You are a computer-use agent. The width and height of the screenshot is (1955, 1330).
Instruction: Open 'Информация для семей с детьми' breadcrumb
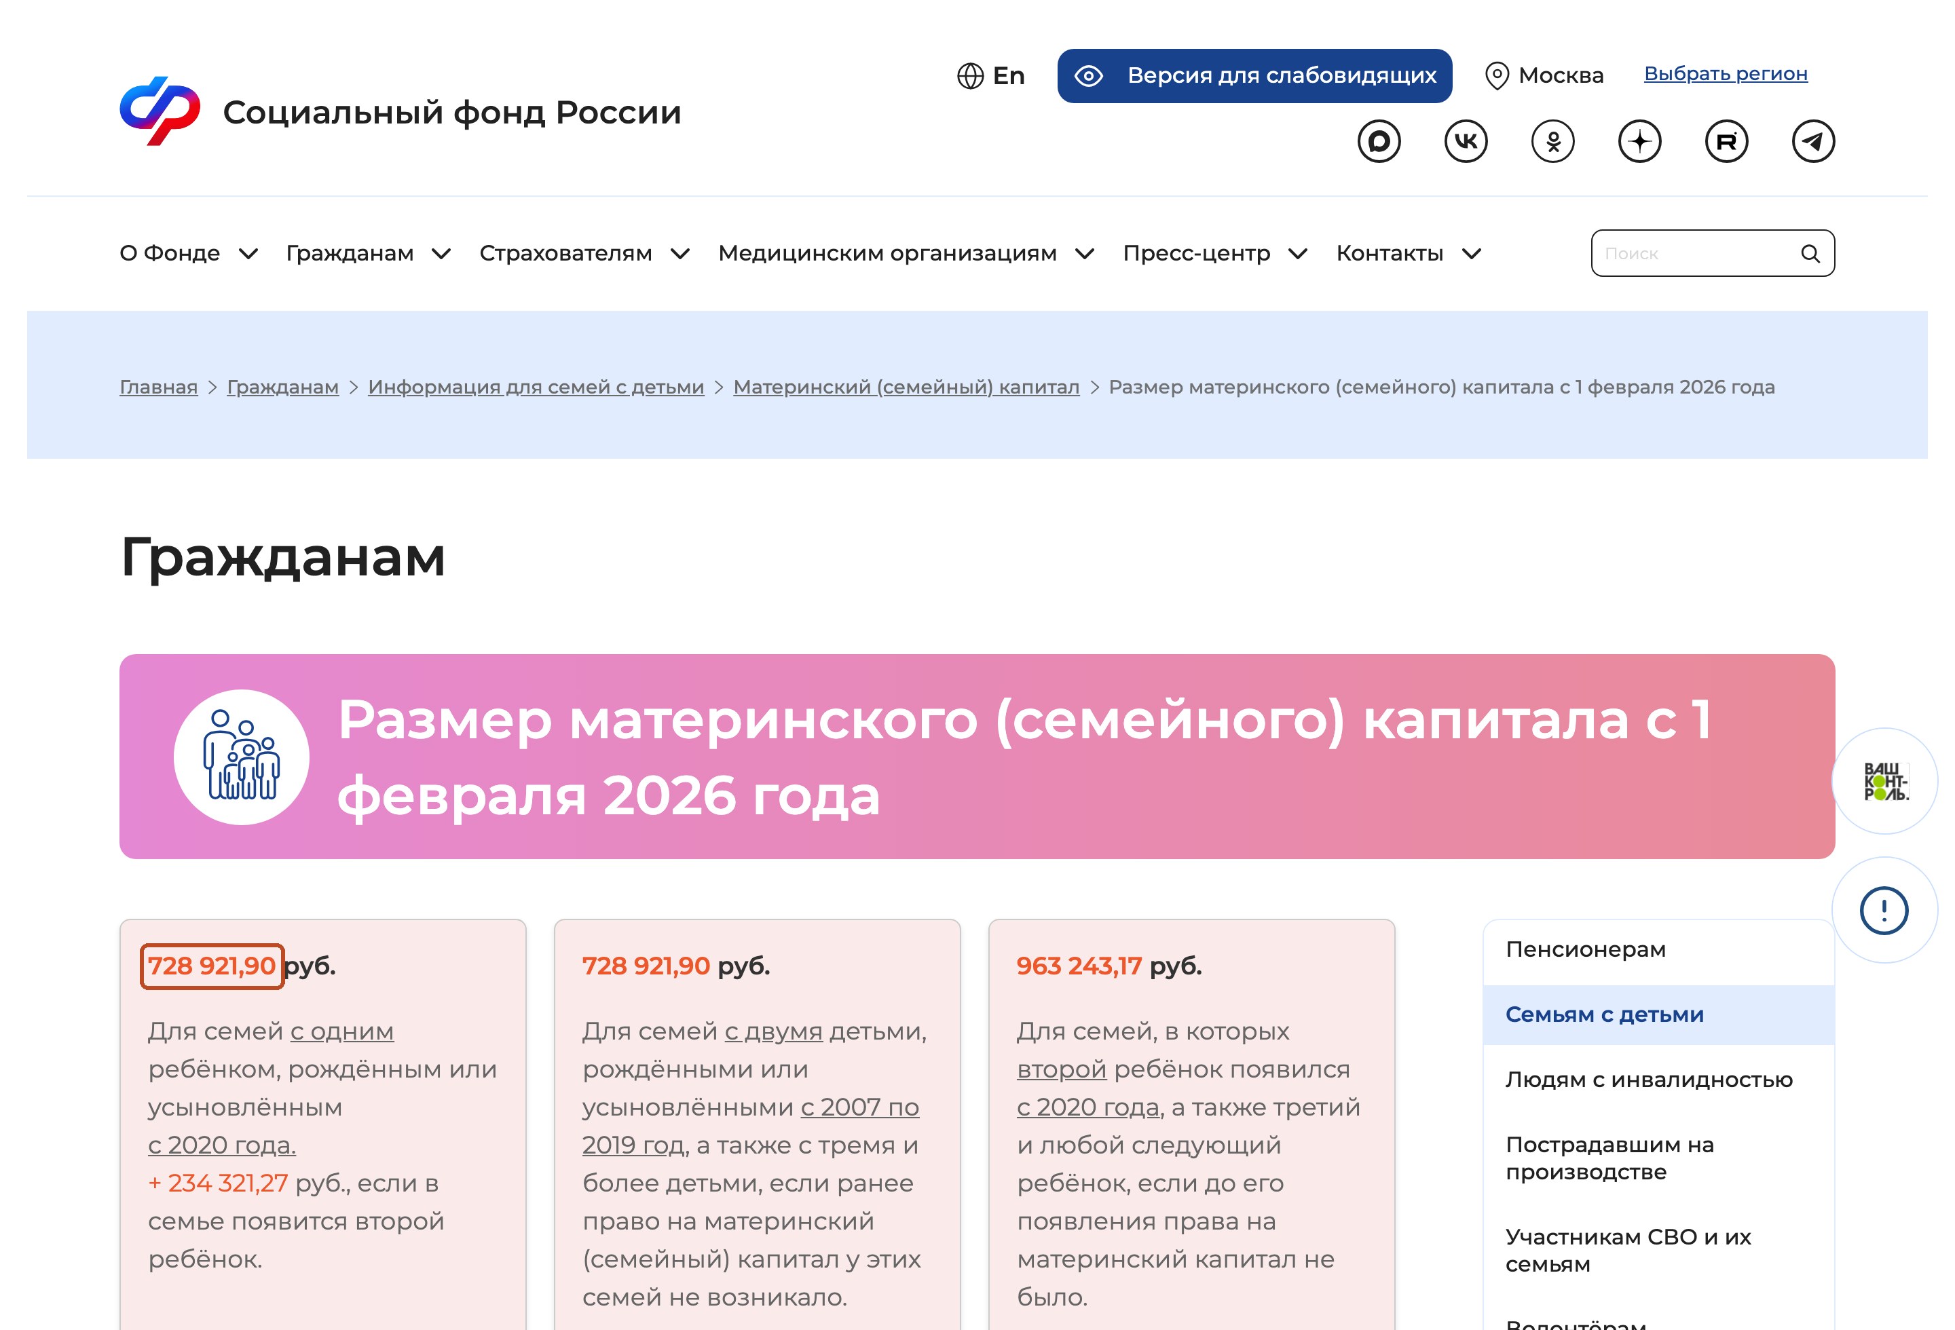(536, 387)
